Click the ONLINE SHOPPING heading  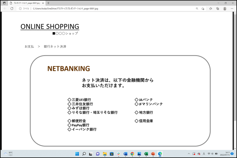point(50,27)
